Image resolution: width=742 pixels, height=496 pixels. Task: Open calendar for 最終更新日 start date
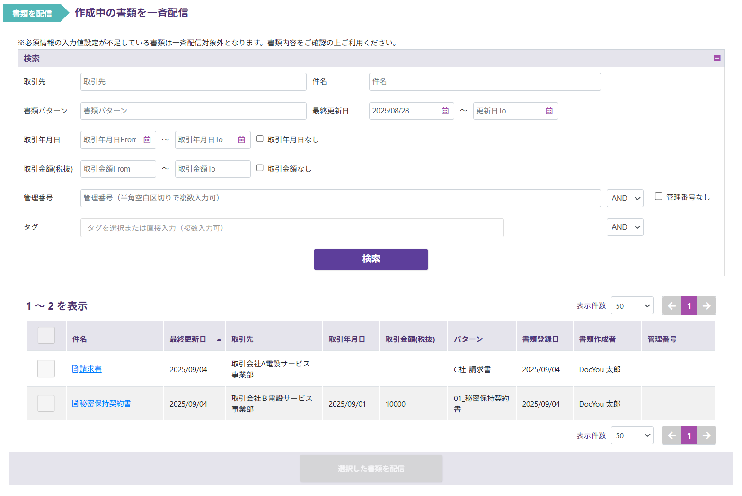coord(445,111)
